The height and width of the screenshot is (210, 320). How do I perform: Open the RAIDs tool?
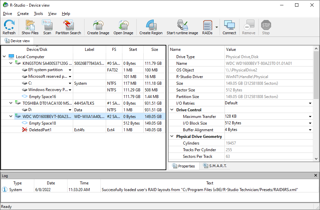click(x=208, y=25)
